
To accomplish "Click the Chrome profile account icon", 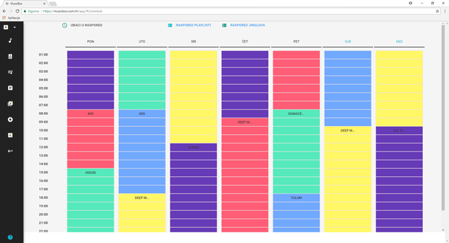I will 410,3.
